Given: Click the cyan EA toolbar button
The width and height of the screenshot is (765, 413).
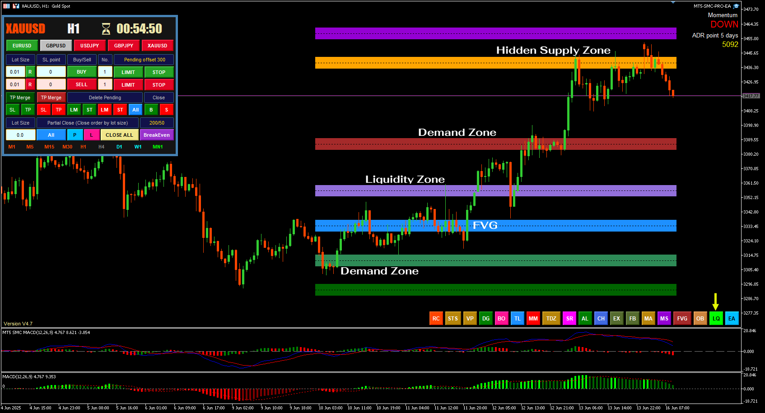Looking at the screenshot, I should click(x=732, y=318).
